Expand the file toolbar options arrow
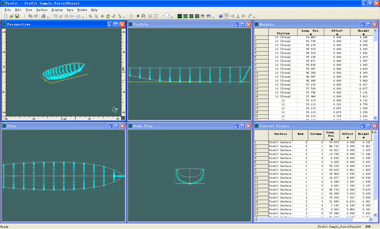This screenshot has width=380, height=229. (48, 17)
